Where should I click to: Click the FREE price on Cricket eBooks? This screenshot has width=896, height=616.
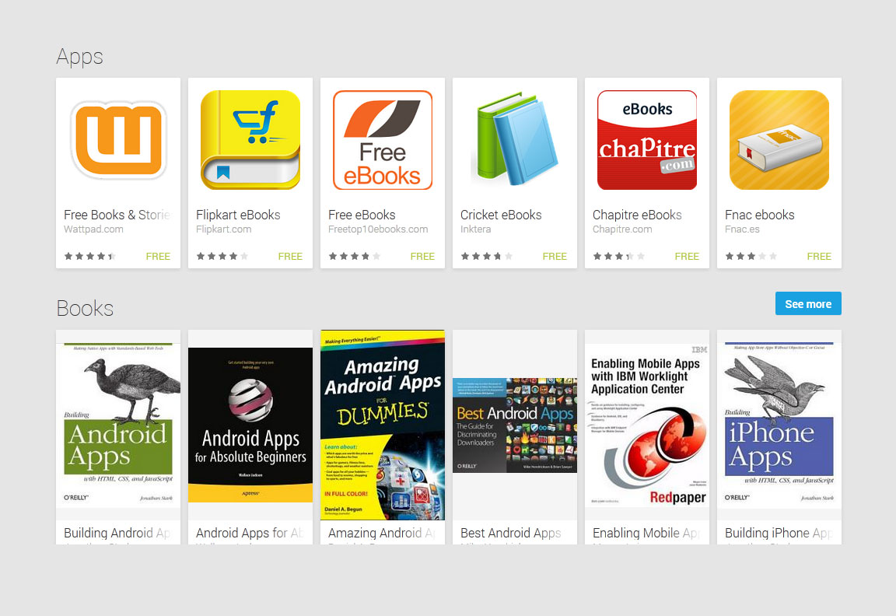tap(555, 256)
